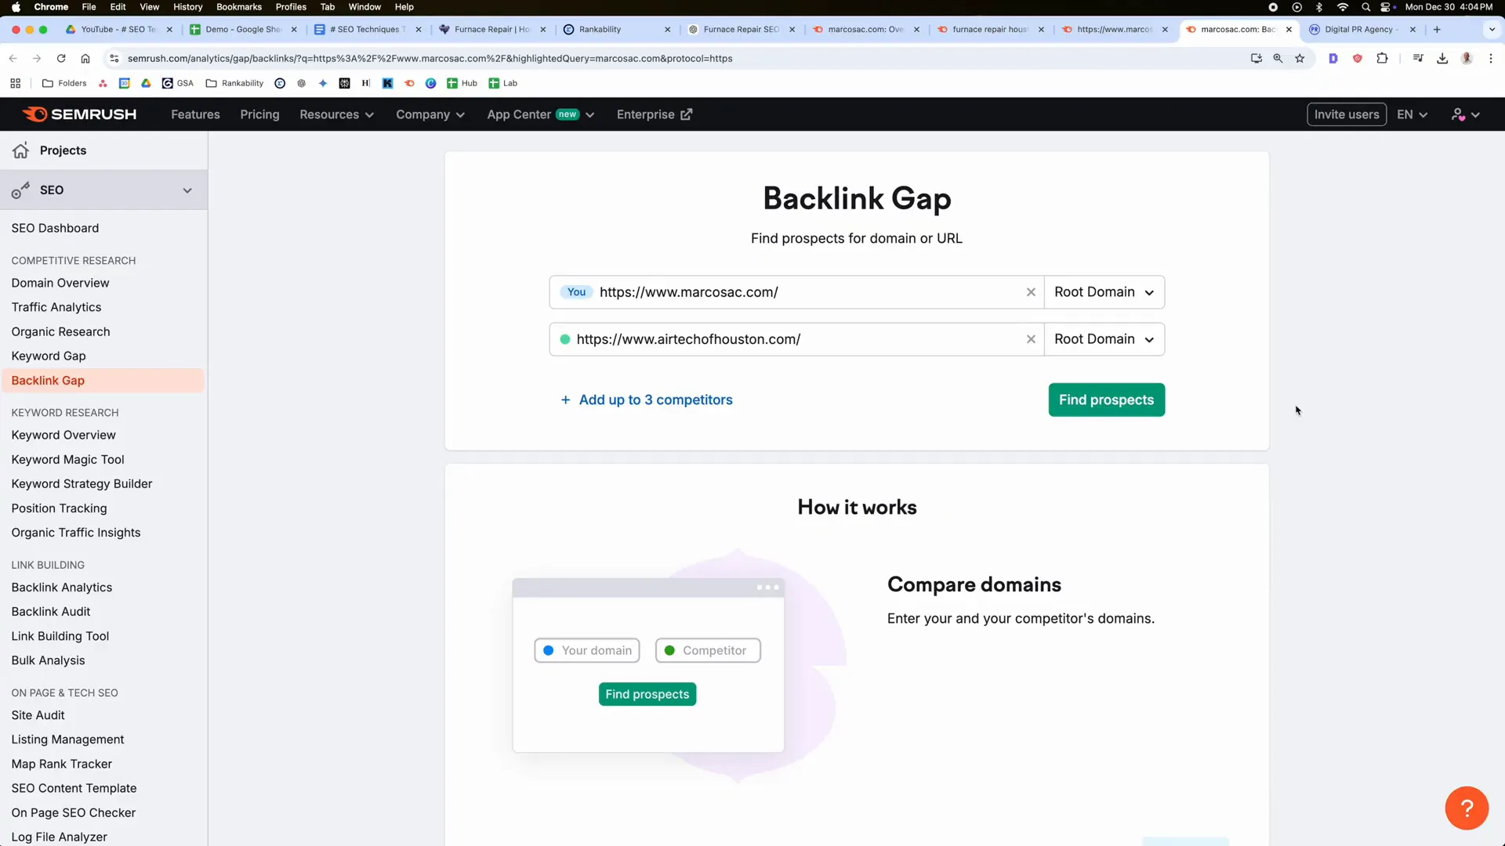
Task: Click the Chrome profile avatar
Action: click(x=1467, y=58)
